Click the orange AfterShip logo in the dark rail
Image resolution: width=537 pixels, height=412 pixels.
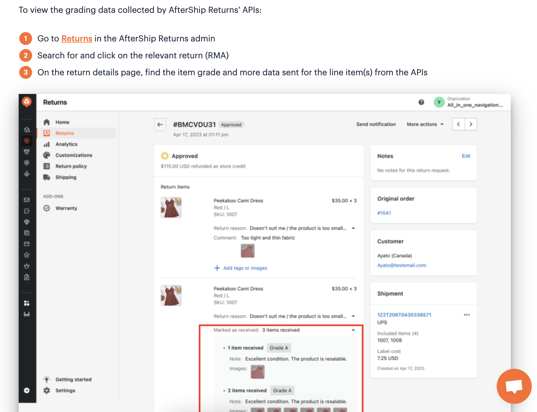27,102
